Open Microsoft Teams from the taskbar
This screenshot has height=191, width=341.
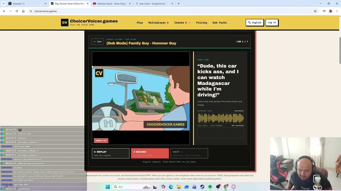pos(194,187)
